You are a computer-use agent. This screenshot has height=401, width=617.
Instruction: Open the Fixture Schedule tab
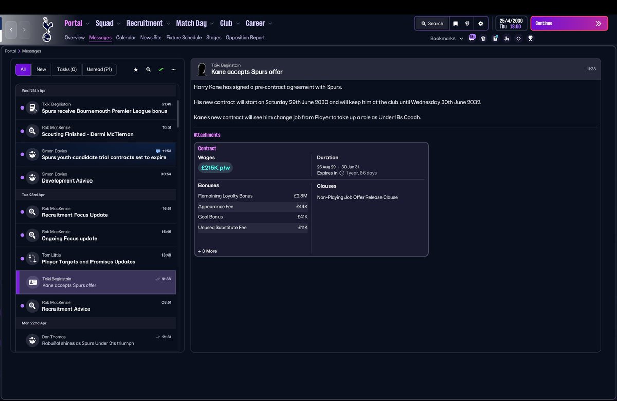184,38
